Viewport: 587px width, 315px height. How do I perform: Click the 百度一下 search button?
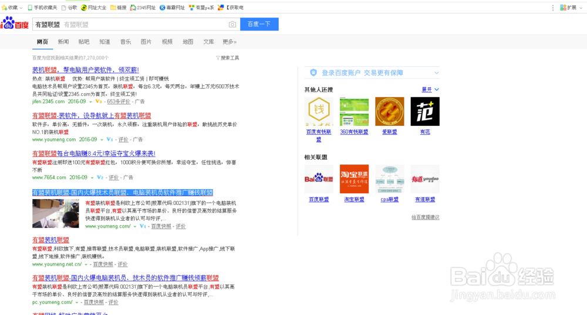[259, 24]
